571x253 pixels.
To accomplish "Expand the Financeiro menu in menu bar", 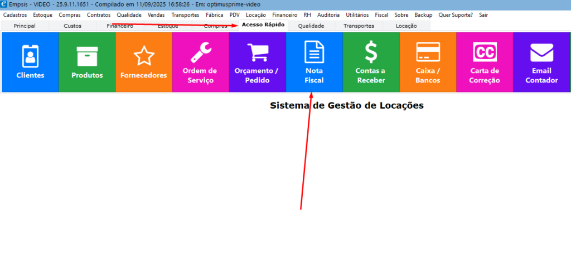I will point(284,15).
